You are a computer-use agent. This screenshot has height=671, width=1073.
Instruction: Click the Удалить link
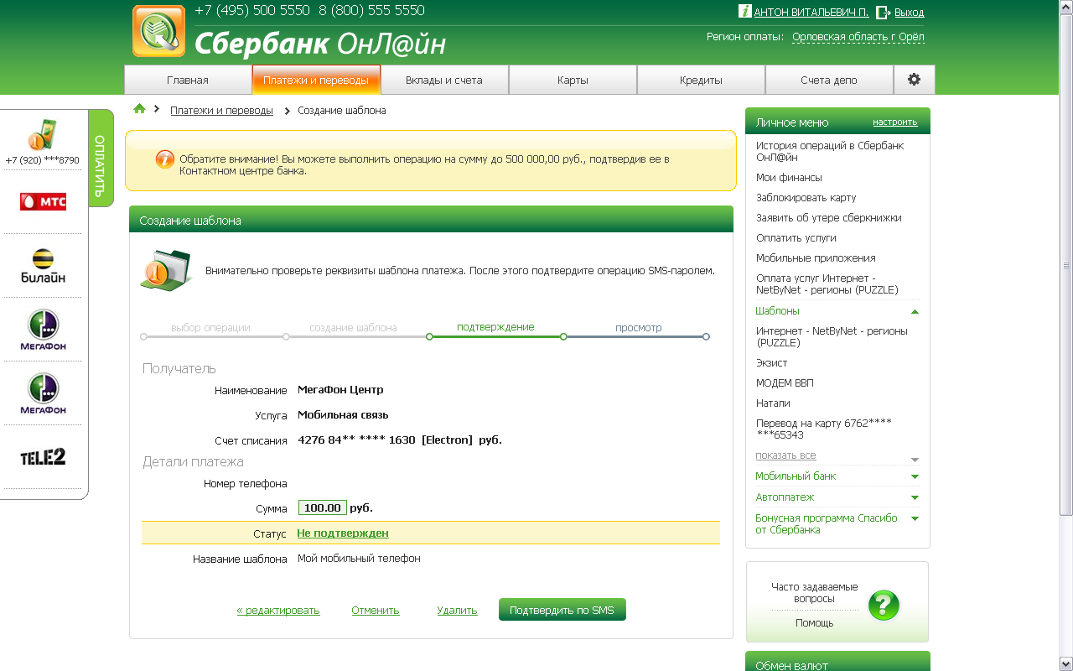tap(457, 611)
